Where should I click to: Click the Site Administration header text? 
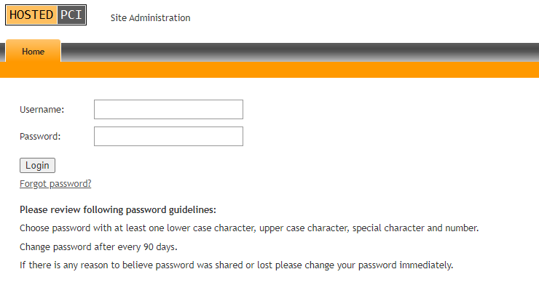[150, 18]
